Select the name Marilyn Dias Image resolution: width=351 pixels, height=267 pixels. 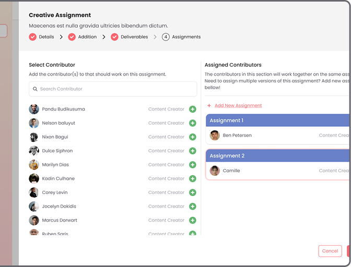tap(55, 165)
